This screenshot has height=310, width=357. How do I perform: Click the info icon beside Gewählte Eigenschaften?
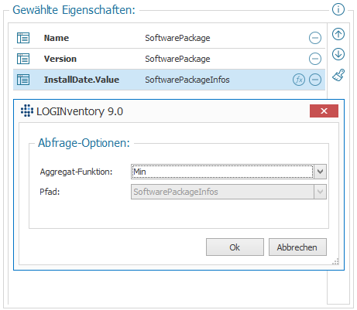[338, 9]
